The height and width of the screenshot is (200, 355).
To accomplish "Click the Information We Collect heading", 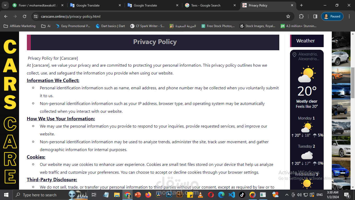I will click(53, 80).
